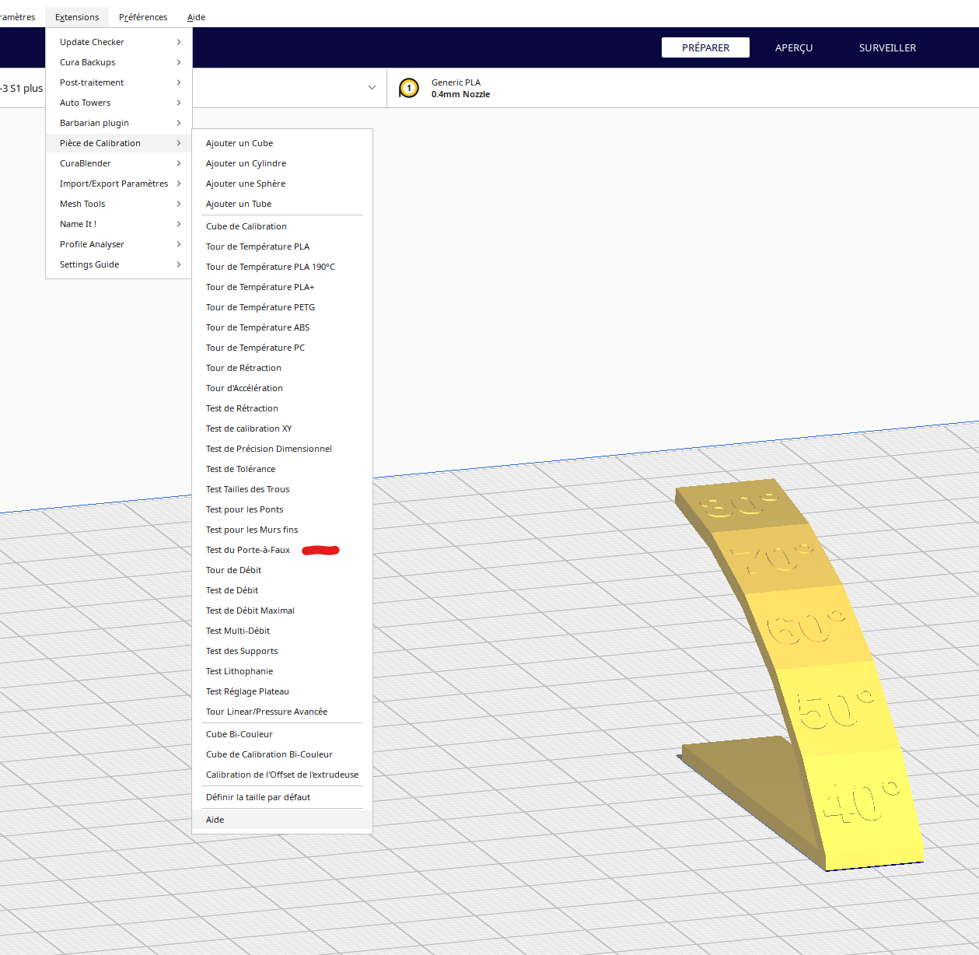The height and width of the screenshot is (955, 979).
Task: Expand Pièce de Calibration submenu
Action: point(119,143)
